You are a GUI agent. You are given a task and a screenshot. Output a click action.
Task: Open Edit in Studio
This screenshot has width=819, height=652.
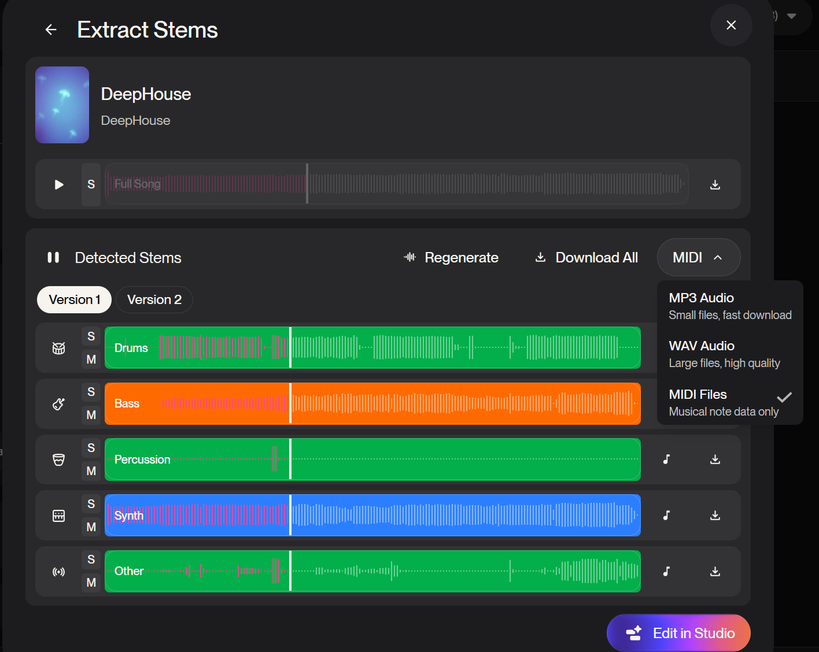[x=678, y=633]
